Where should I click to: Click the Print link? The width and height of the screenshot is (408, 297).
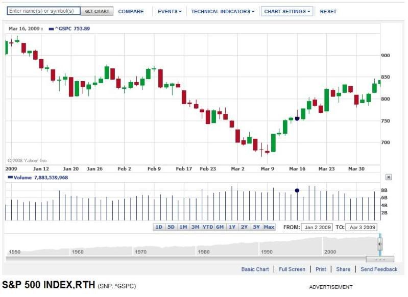[x=321, y=269]
